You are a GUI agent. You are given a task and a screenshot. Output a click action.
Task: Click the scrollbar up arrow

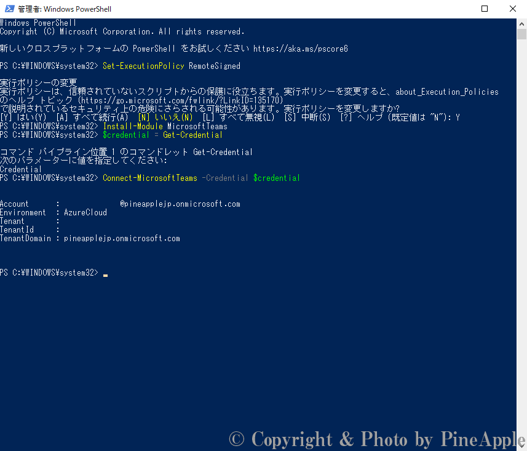tap(521, 23)
